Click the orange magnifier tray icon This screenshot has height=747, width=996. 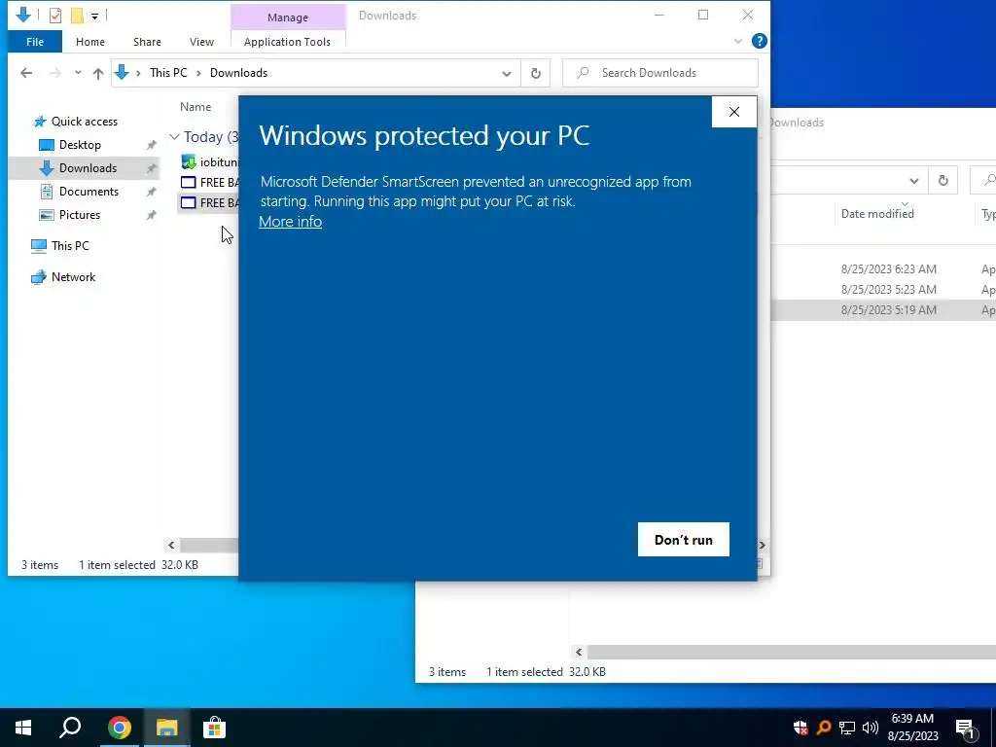pos(823,728)
